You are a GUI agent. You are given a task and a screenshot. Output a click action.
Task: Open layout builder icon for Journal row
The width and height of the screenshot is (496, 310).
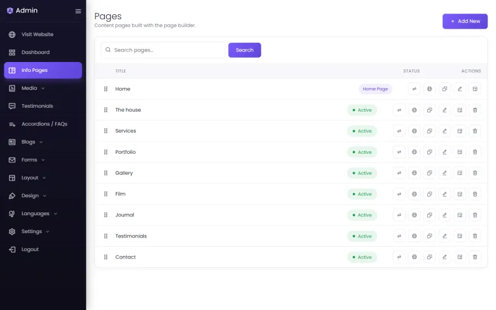tap(459, 215)
